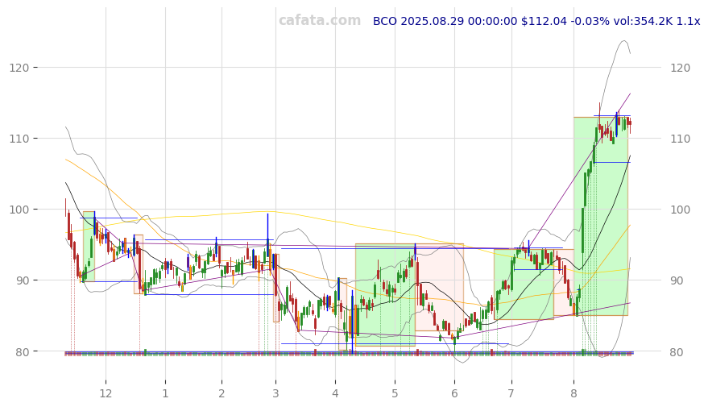
Task: Select the 100 label on right price axis
Action: click(x=681, y=210)
